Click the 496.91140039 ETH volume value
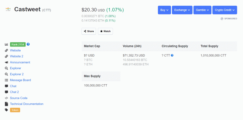Screen dimensions: 243x120 click(135, 64)
